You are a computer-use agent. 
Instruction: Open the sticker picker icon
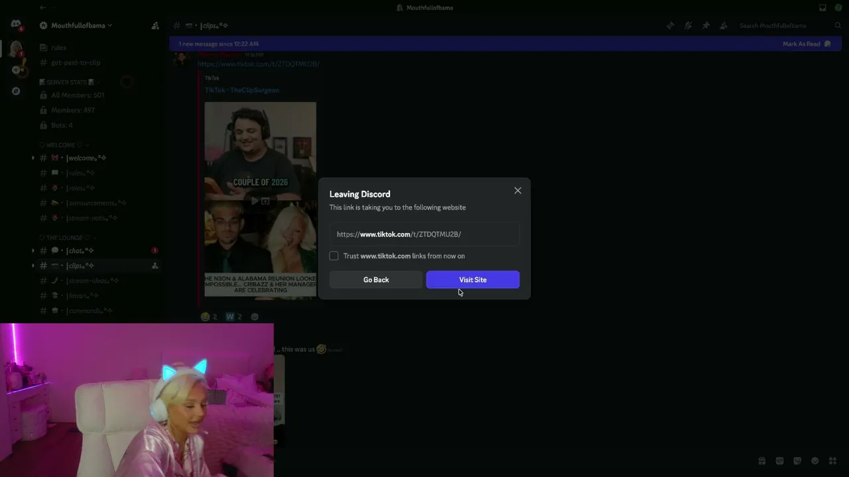point(797,461)
